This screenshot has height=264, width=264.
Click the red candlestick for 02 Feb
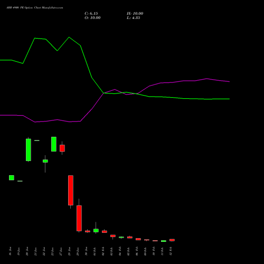(105, 232)
